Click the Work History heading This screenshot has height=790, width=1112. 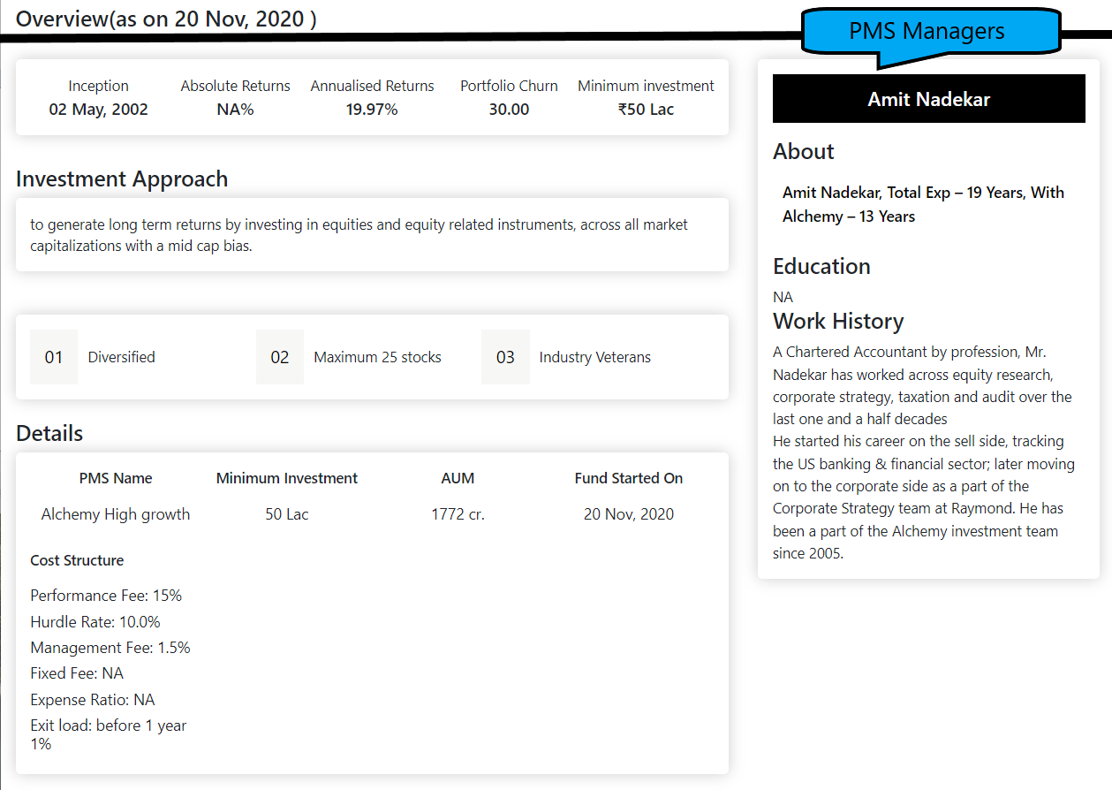point(838,321)
